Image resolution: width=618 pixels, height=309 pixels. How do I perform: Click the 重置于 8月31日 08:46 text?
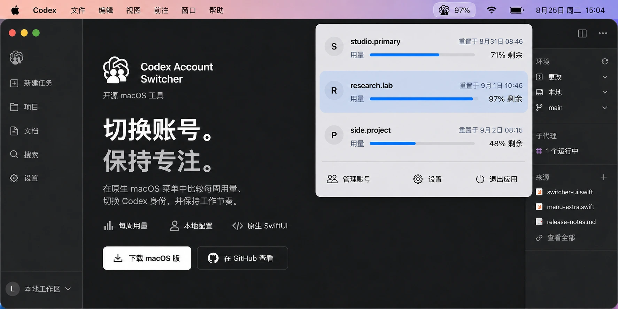pos(490,41)
